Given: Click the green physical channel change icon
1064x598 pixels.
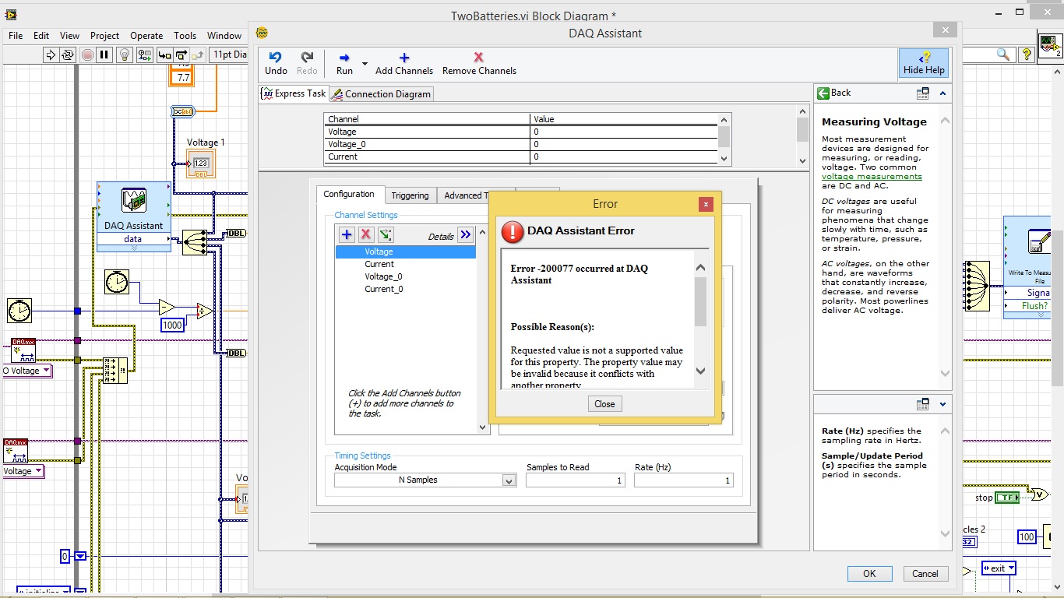Looking at the screenshot, I should pos(386,234).
